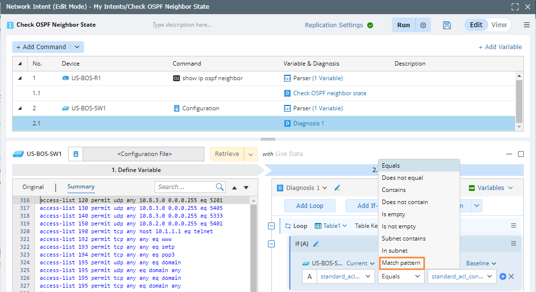Click the Search input field
536x292 pixels.
tap(185, 187)
